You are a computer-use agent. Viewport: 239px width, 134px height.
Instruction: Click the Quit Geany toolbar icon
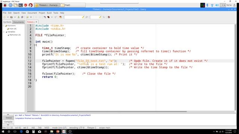(109, 17)
